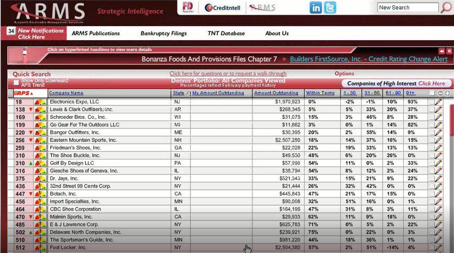
Task: Check the box for Electronics Expo, LLC
Action: tap(431, 102)
